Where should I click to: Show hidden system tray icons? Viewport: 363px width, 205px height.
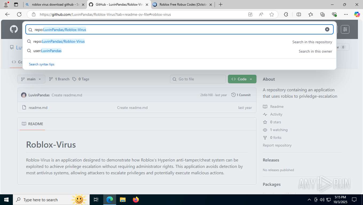pyautogui.click(x=309, y=200)
